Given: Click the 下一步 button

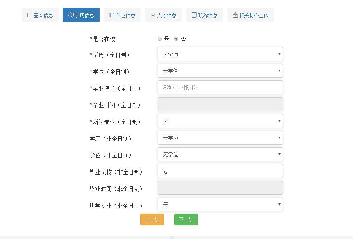Looking at the screenshot, I should tap(186, 219).
